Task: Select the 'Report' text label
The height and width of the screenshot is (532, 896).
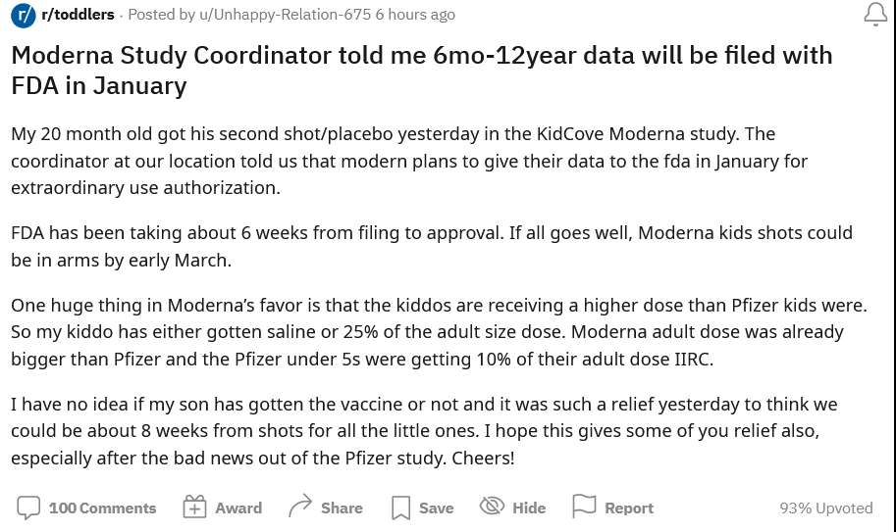Action: (x=629, y=508)
